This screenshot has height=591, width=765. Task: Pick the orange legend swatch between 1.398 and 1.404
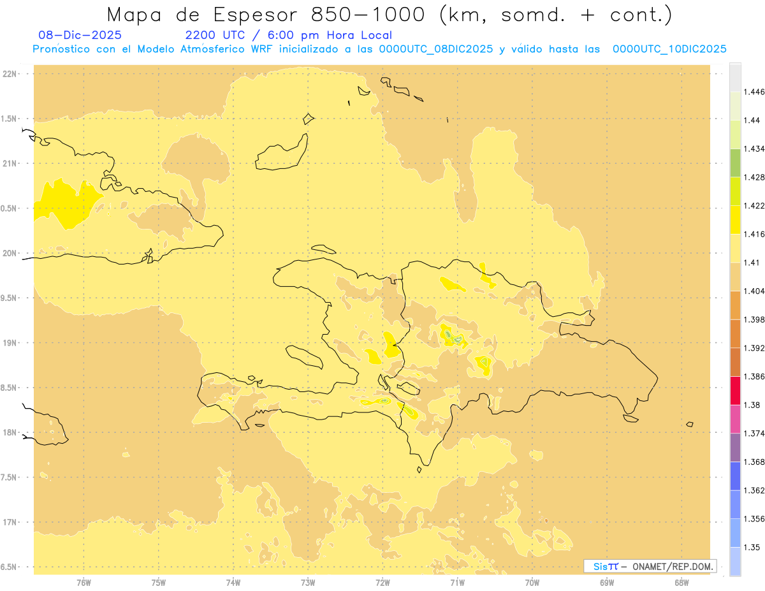(735, 305)
